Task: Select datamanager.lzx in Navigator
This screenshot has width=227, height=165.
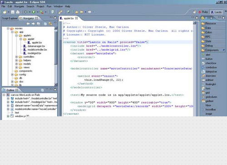Action: click(34, 46)
